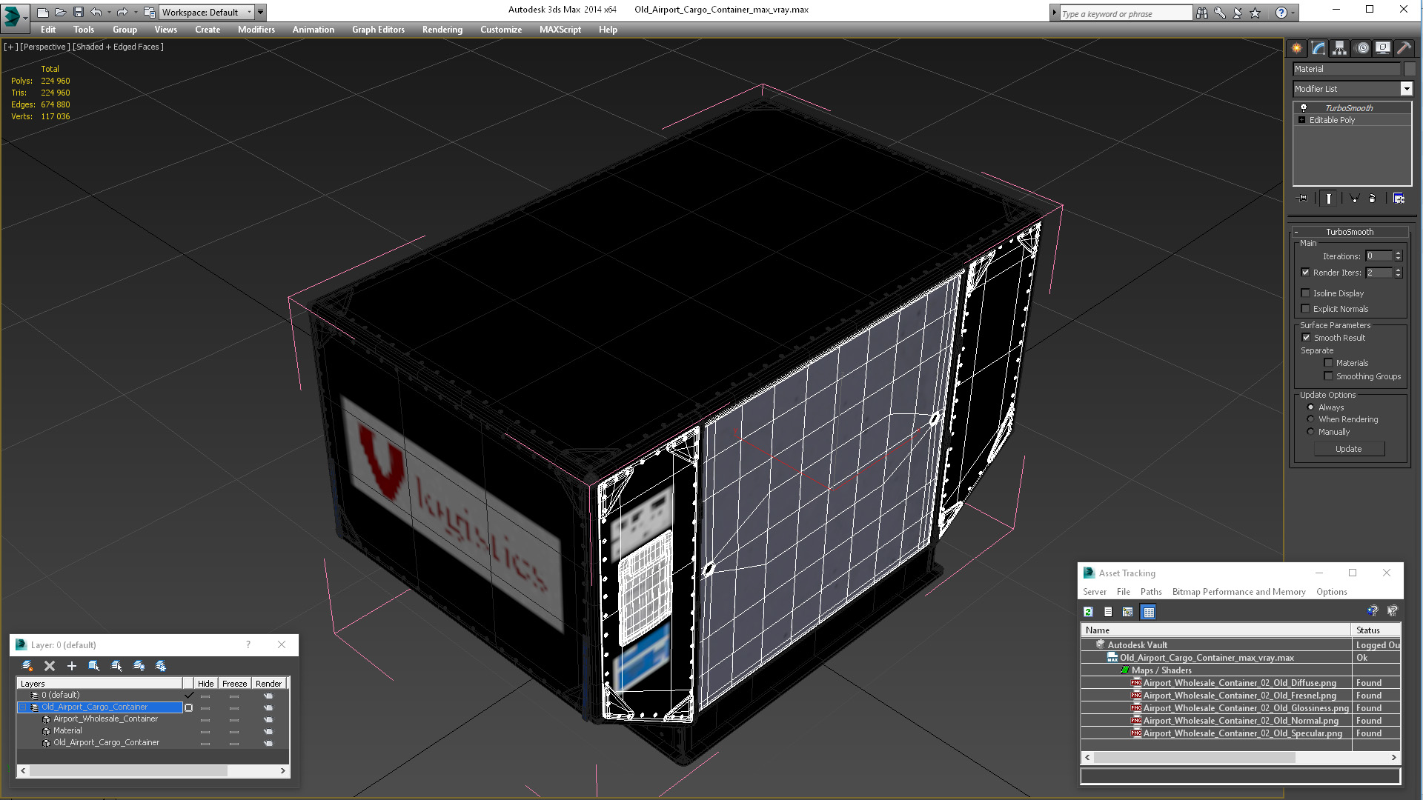Open the Utilities hammer panel tab
Image resolution: width=1423 pixels, height=800 pixels.
click(x=1404, y=48)
